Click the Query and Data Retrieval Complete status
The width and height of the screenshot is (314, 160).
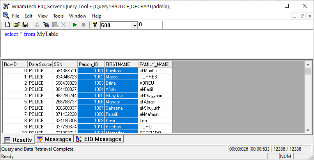[38, 149]
